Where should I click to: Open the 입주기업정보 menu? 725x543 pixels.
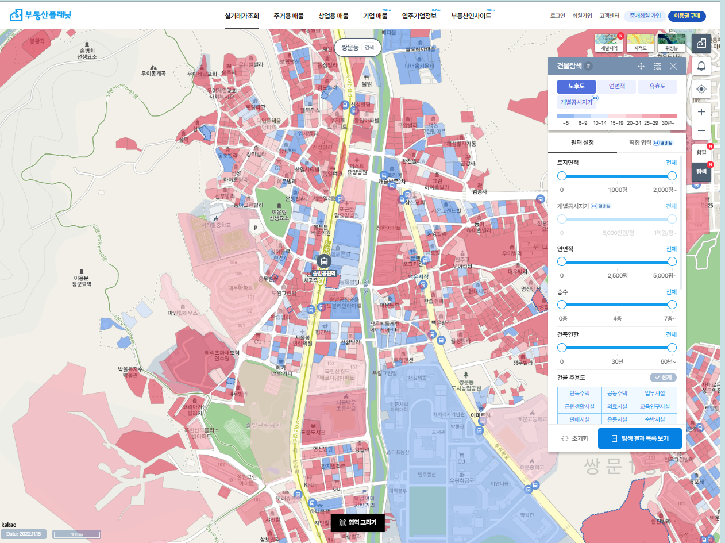coord(419,16)
